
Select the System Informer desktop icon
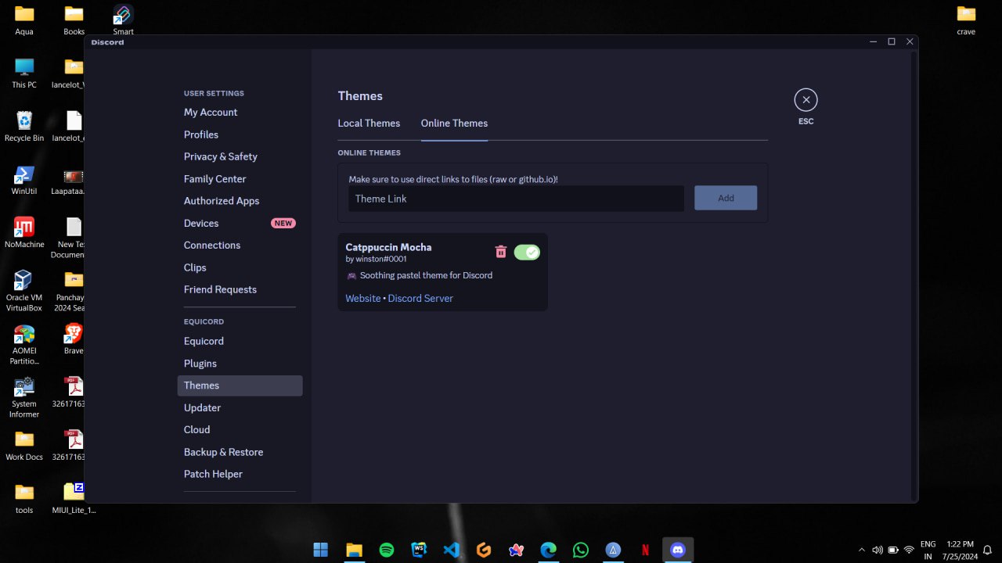[x=24, y=397]
